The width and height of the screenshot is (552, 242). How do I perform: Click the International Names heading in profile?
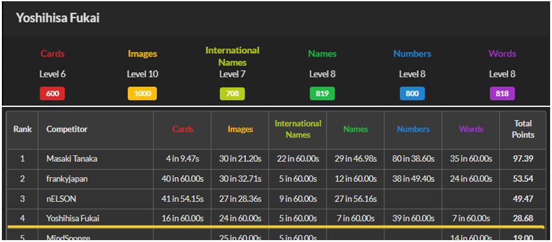(x=232, y=56)
